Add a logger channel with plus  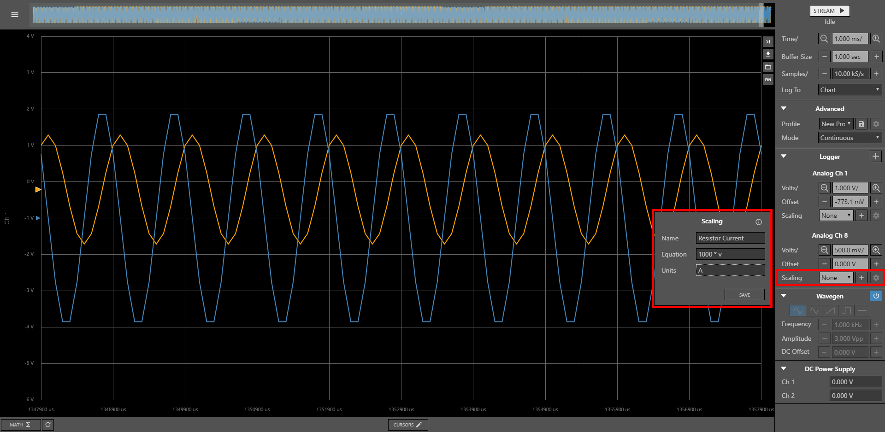[876, 157]
